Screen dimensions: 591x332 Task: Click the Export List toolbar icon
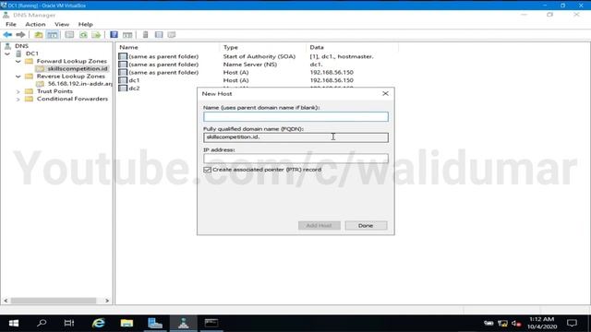96,35
